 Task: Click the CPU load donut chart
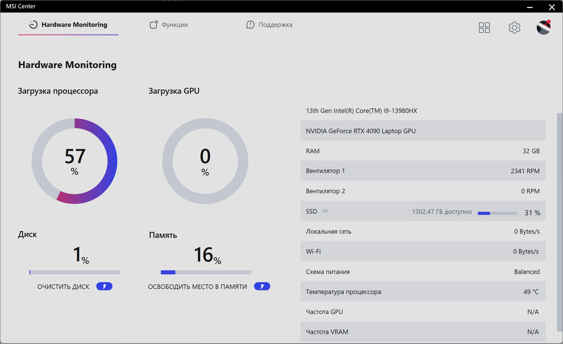[75, 161]
